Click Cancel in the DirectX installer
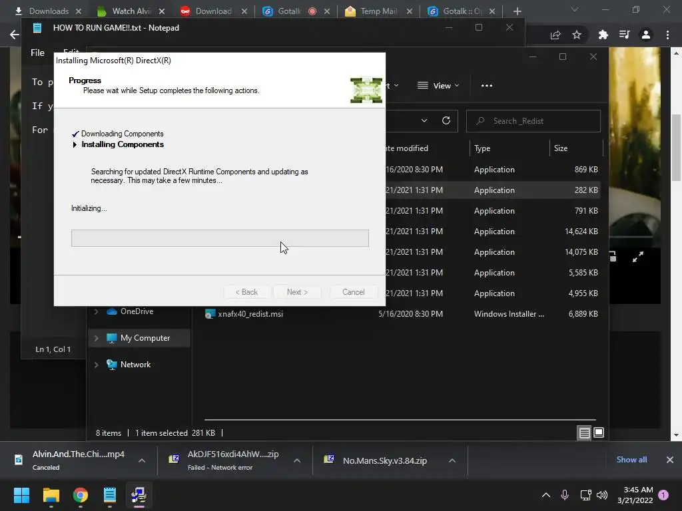682x511 pixels. tap(353, 292)
